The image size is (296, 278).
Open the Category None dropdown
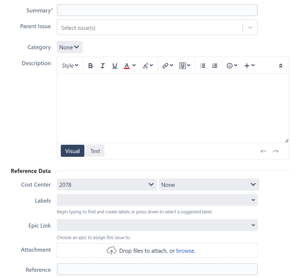coord(70,47)
